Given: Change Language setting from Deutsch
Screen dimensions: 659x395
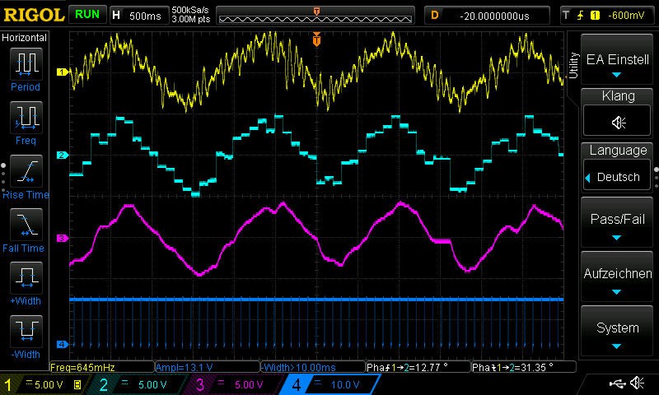Looking at the screenshot, I should pos(618,177).
